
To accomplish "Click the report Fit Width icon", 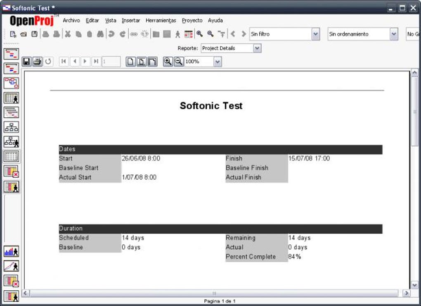I will (x=152, y=62).
